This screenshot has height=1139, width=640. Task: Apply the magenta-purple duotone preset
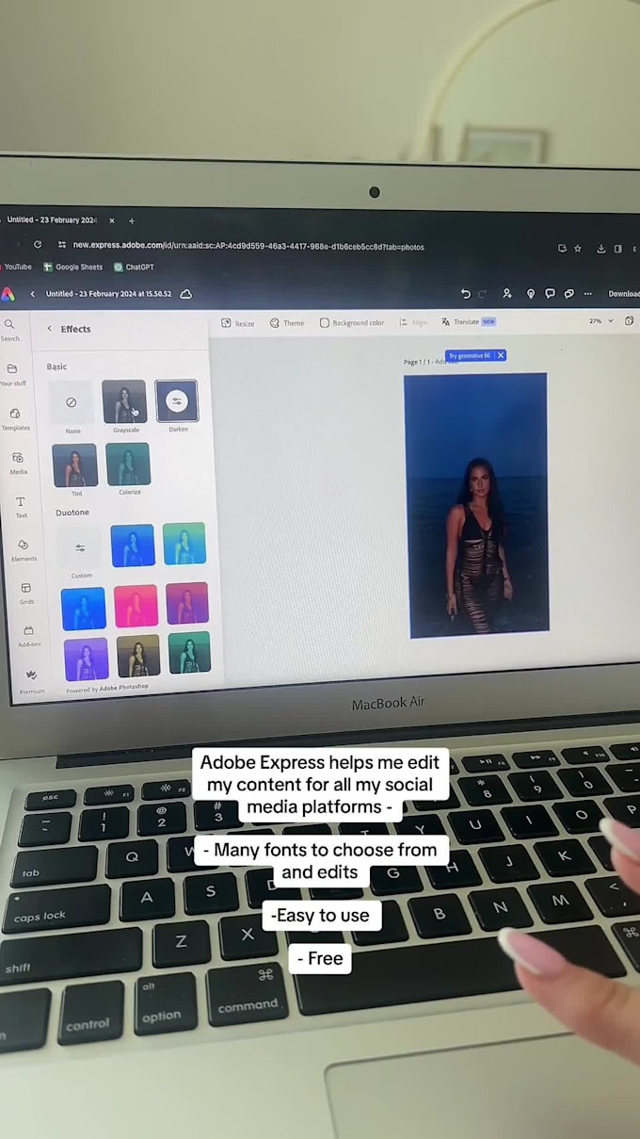(187, 603)
